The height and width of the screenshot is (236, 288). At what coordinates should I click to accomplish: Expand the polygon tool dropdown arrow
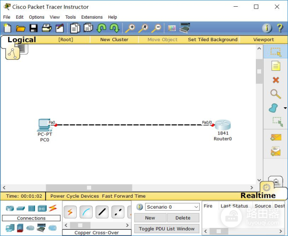tap(285, 108)
